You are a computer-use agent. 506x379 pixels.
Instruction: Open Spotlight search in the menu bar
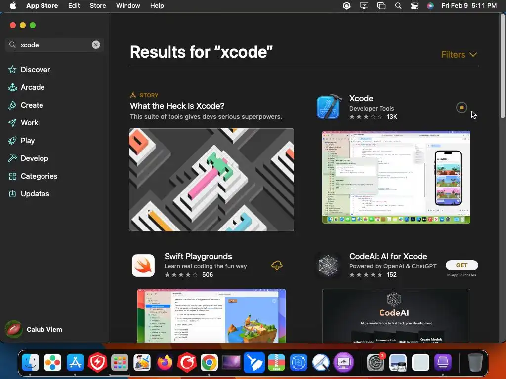click(398, 6)
